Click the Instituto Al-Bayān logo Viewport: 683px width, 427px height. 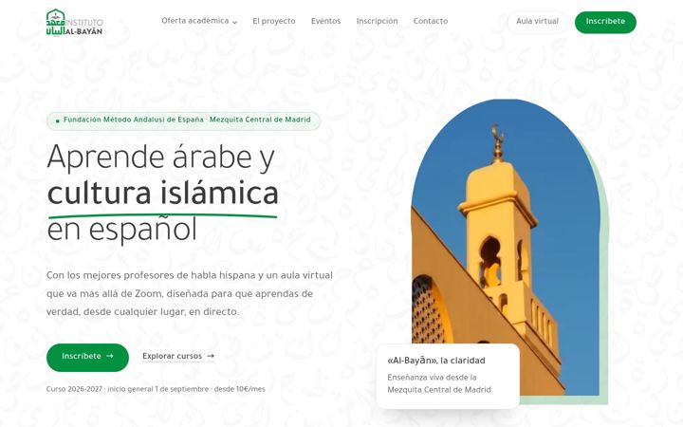click(x=75, y=23)
